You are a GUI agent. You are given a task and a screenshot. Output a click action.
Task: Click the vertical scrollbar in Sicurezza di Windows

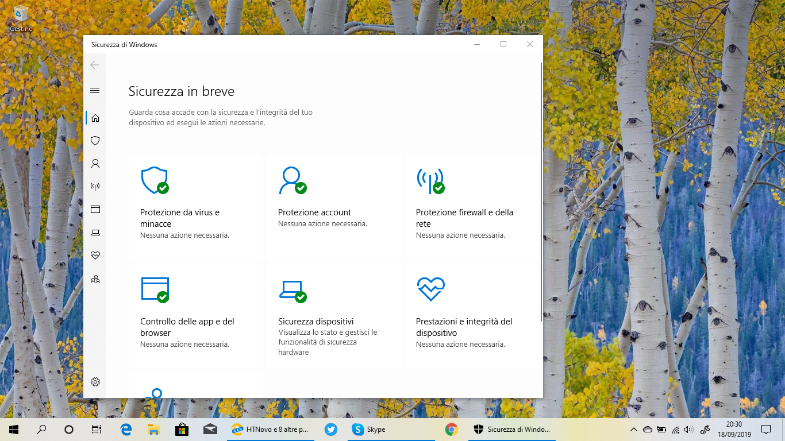(x=541, y=192)
